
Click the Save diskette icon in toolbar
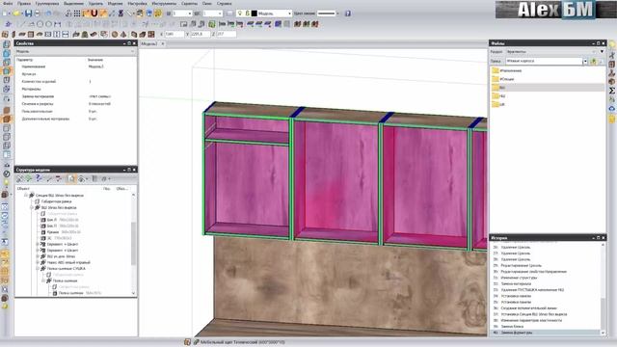click(28, 13)
